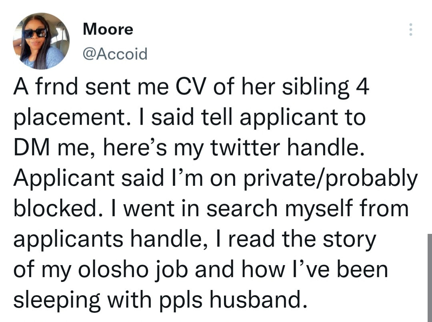Screen dimensions: 432x322
Task: Click the @Accoid handle
Action: point(115,53)
